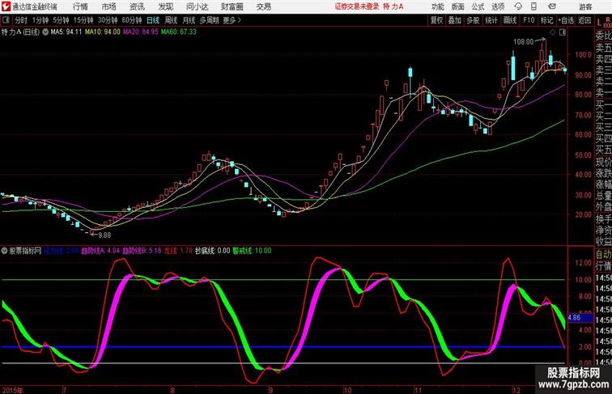Click the 画线 draw line button
Screen dimensions: 612x394
(x=510, y=20)
